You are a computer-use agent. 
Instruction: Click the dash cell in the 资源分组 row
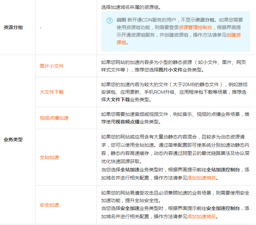(40, 28)
